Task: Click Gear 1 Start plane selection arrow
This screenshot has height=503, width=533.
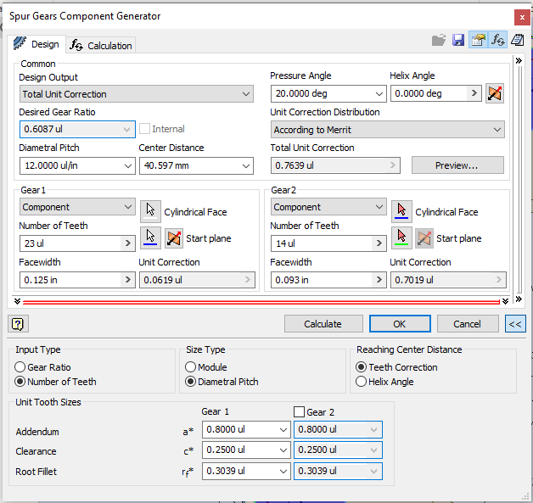Action: pos(150,238)
